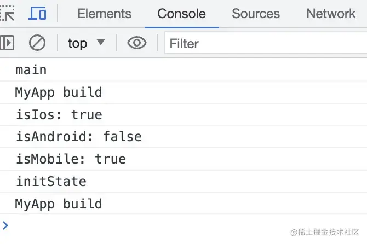Screen dimensions: 367x244
Task: Toggle the device toolbar icon
Action: pos(37,13)
